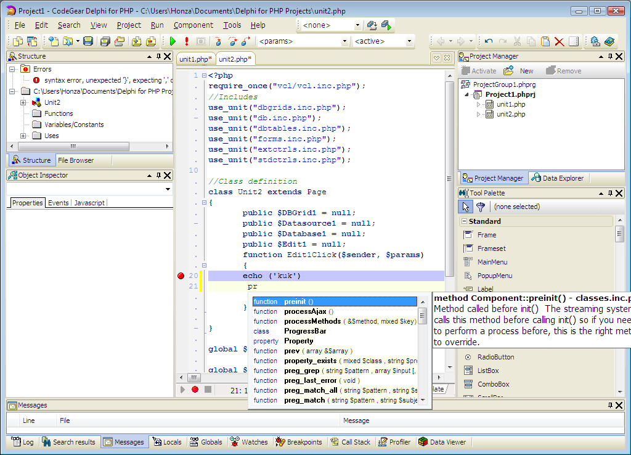This screenshot has width=631, height=455.
Task: Click the red macro record button below editor
Action: tap(195, 390)
